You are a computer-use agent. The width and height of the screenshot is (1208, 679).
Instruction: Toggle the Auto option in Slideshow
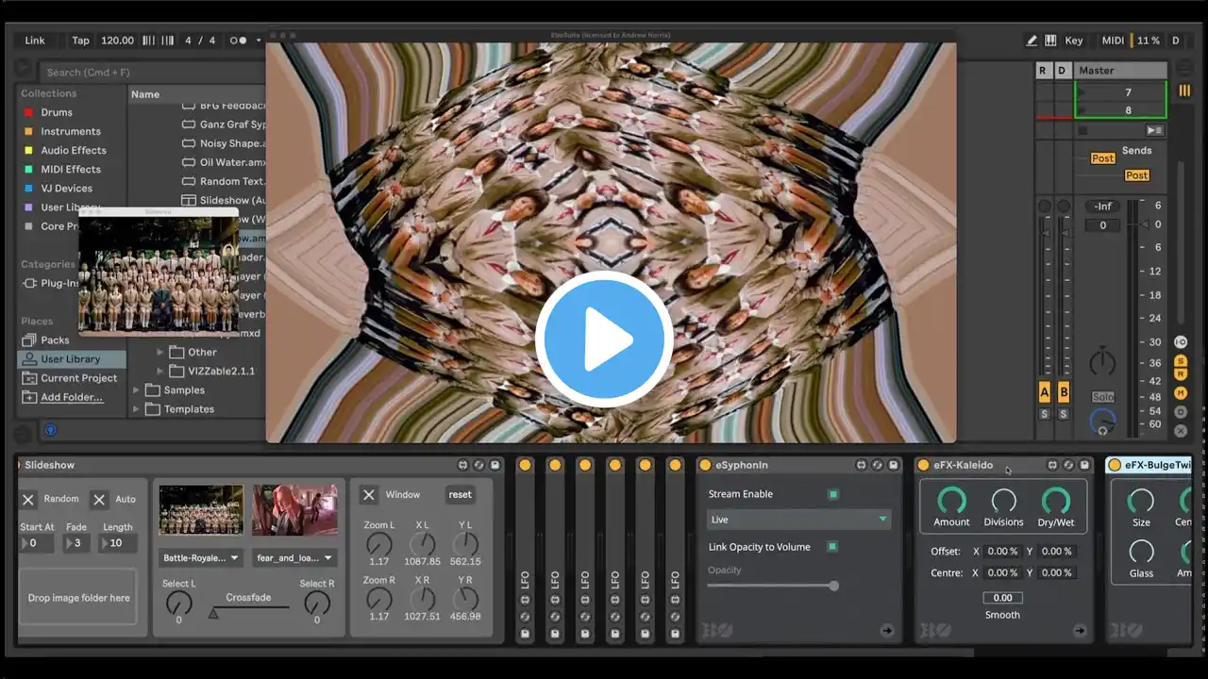99,499
